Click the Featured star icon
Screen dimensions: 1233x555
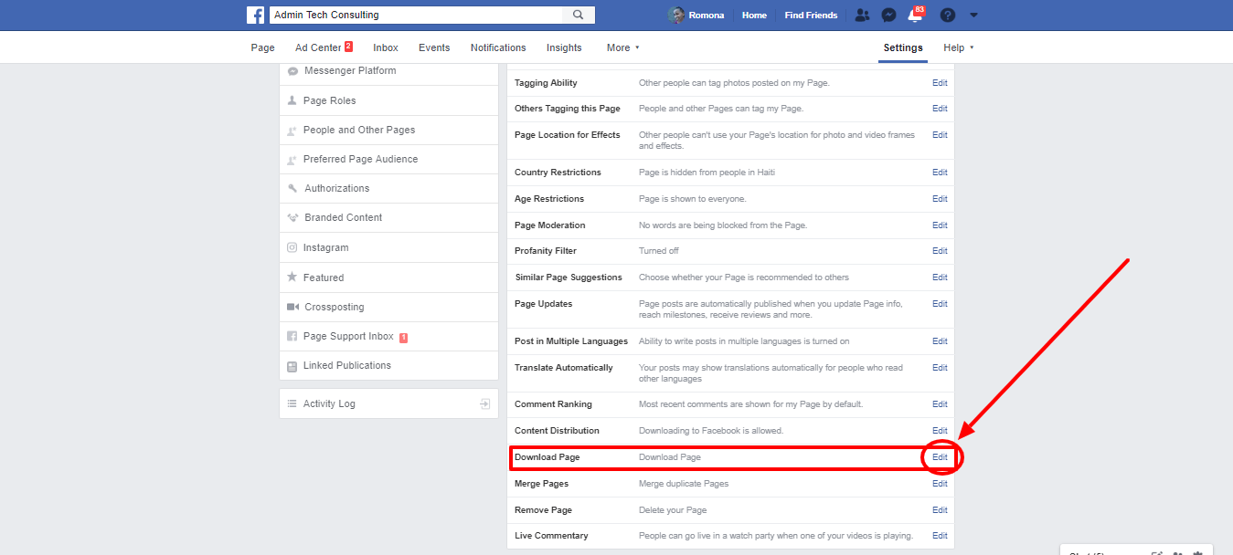point(292,277)
